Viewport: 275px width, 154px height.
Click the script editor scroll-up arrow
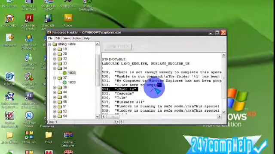tap(224, 55)
